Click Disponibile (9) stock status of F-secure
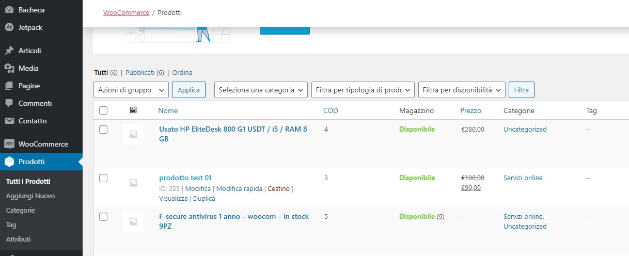The height and width of the screenshot is (256, 629). (422, 217)
